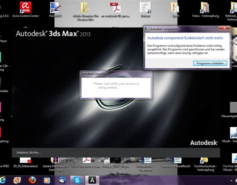
Task: Launch Firefox from the taskbar
Action: 32,180
